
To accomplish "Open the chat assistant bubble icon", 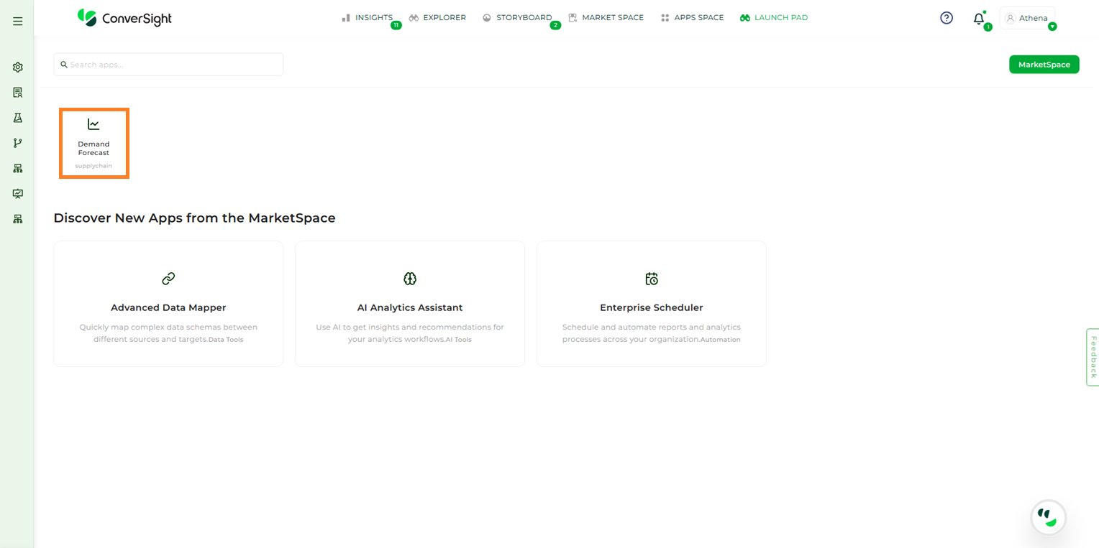I will (1048, 517).
